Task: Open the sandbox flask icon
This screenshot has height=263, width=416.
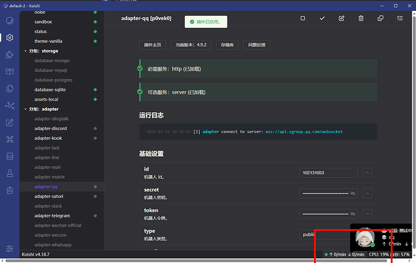Action: [10, 173]
